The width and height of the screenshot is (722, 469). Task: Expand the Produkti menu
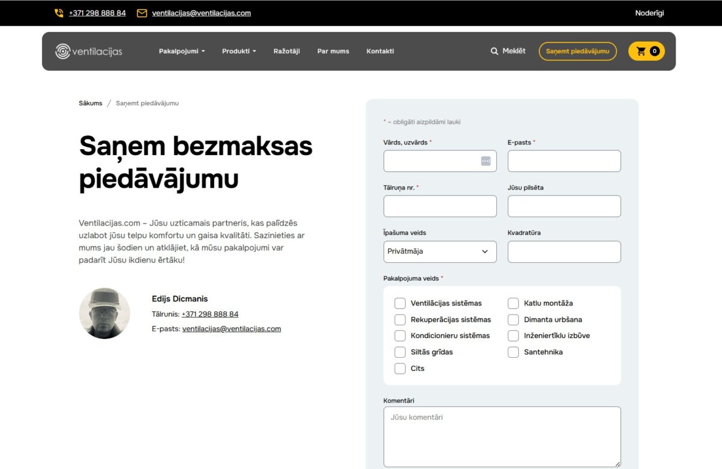tap(239, 51)
